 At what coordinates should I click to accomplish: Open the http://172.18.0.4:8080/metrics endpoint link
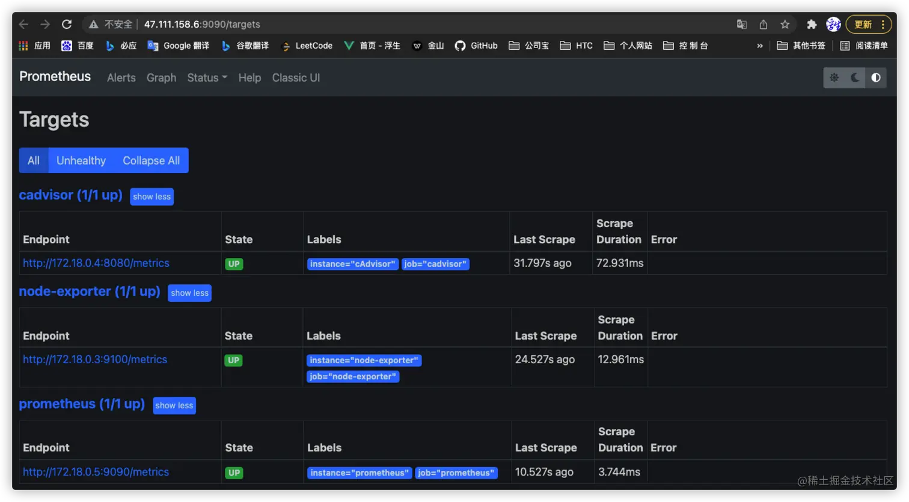click(96, 263)
